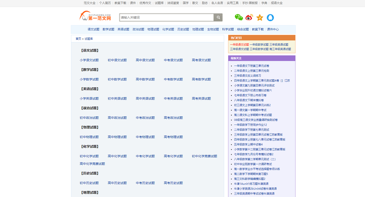This screenshot has width=365, height=197.
Task: Click the 第一范文网 site logo
Action: (x=95, y=16)
